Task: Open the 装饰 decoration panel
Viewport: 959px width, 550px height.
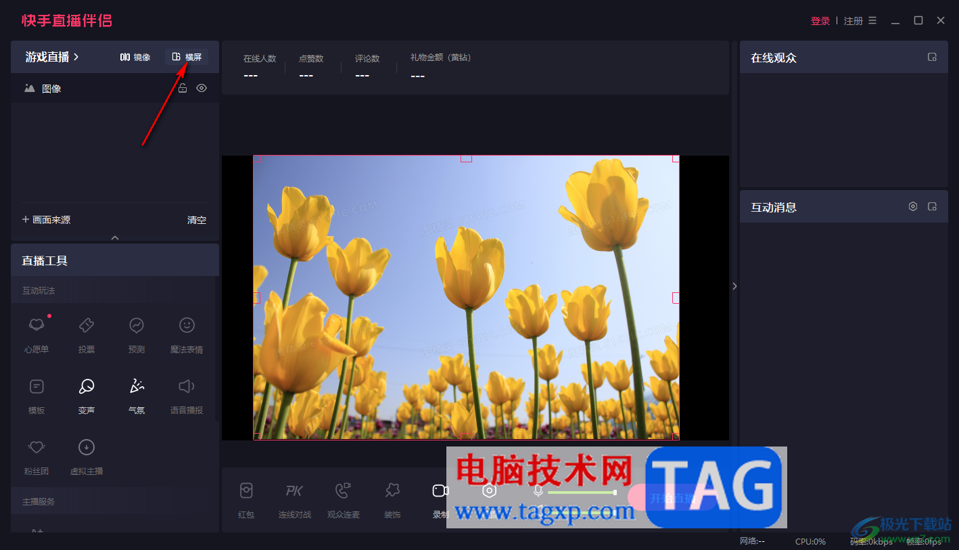Action: 392,500
